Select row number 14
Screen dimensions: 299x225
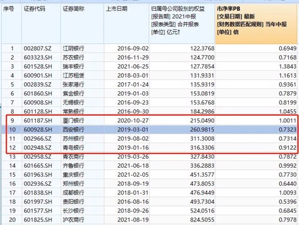[x=13, y=166]
